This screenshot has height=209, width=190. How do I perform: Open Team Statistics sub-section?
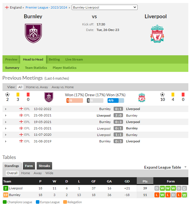pyautogui.click(x=36, y=68)
